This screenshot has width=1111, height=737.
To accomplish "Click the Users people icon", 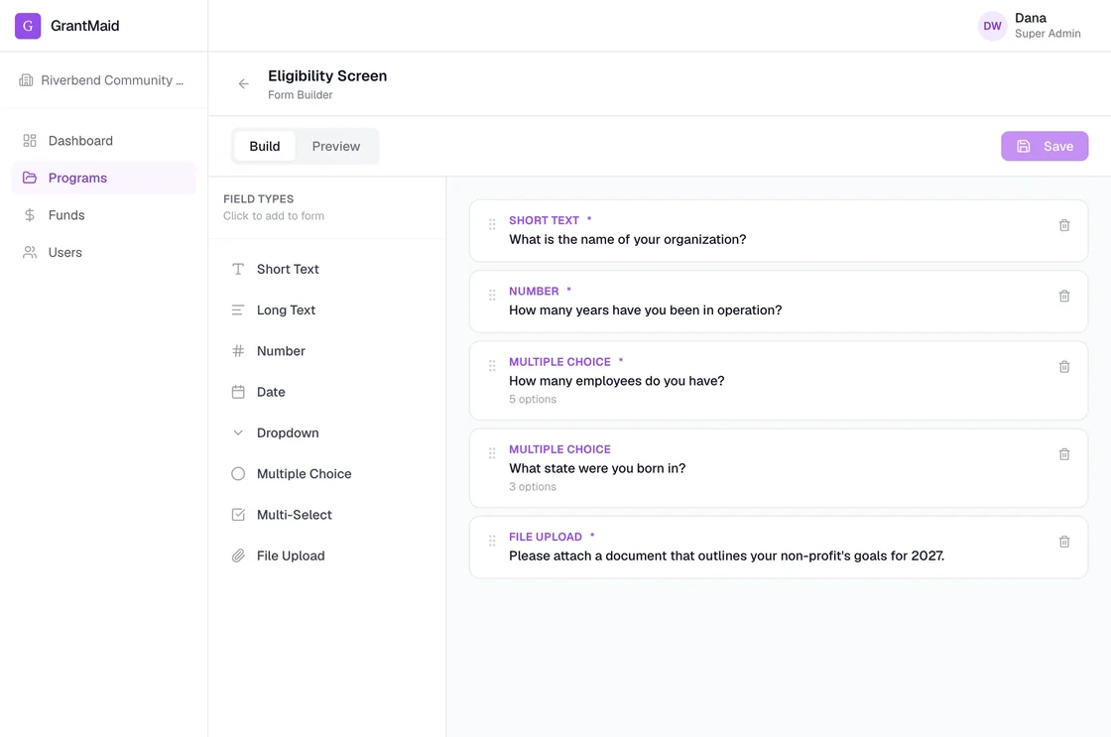I will coord(30,252).
